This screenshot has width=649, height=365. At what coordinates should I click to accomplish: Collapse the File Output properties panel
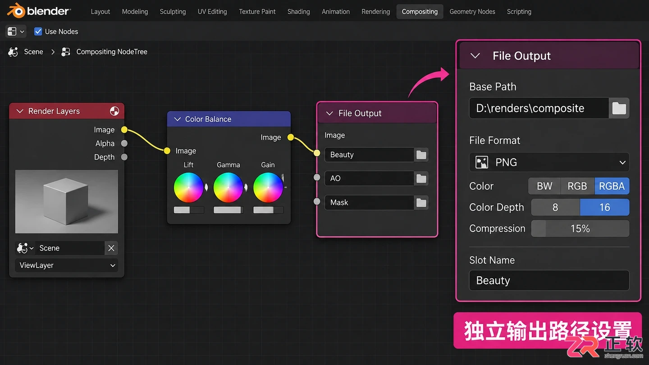pyautogui.click(x=475, y=56)
